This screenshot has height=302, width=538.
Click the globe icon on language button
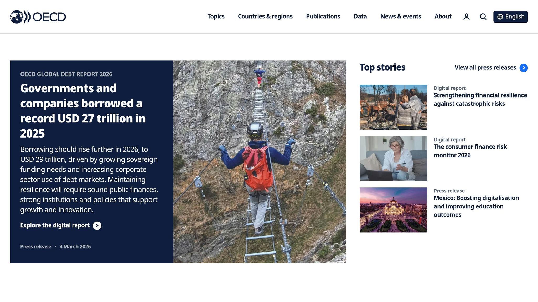500,17
